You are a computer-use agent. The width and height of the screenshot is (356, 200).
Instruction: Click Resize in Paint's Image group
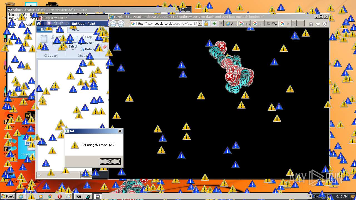[87, 43]
